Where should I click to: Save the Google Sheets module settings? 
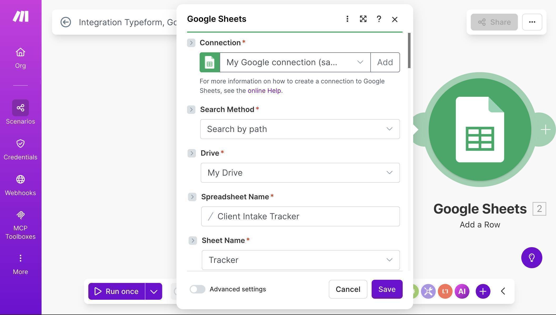pos(387,289)
